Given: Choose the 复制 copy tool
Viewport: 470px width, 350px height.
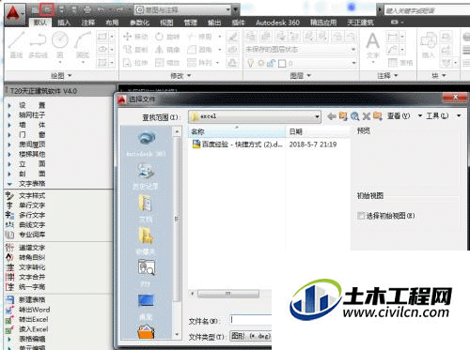Looking at the screenshot, I should 135,50.
